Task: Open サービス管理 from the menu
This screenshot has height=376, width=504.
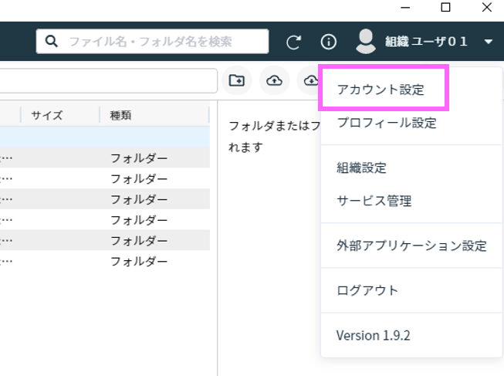Action: pos(374,201)
